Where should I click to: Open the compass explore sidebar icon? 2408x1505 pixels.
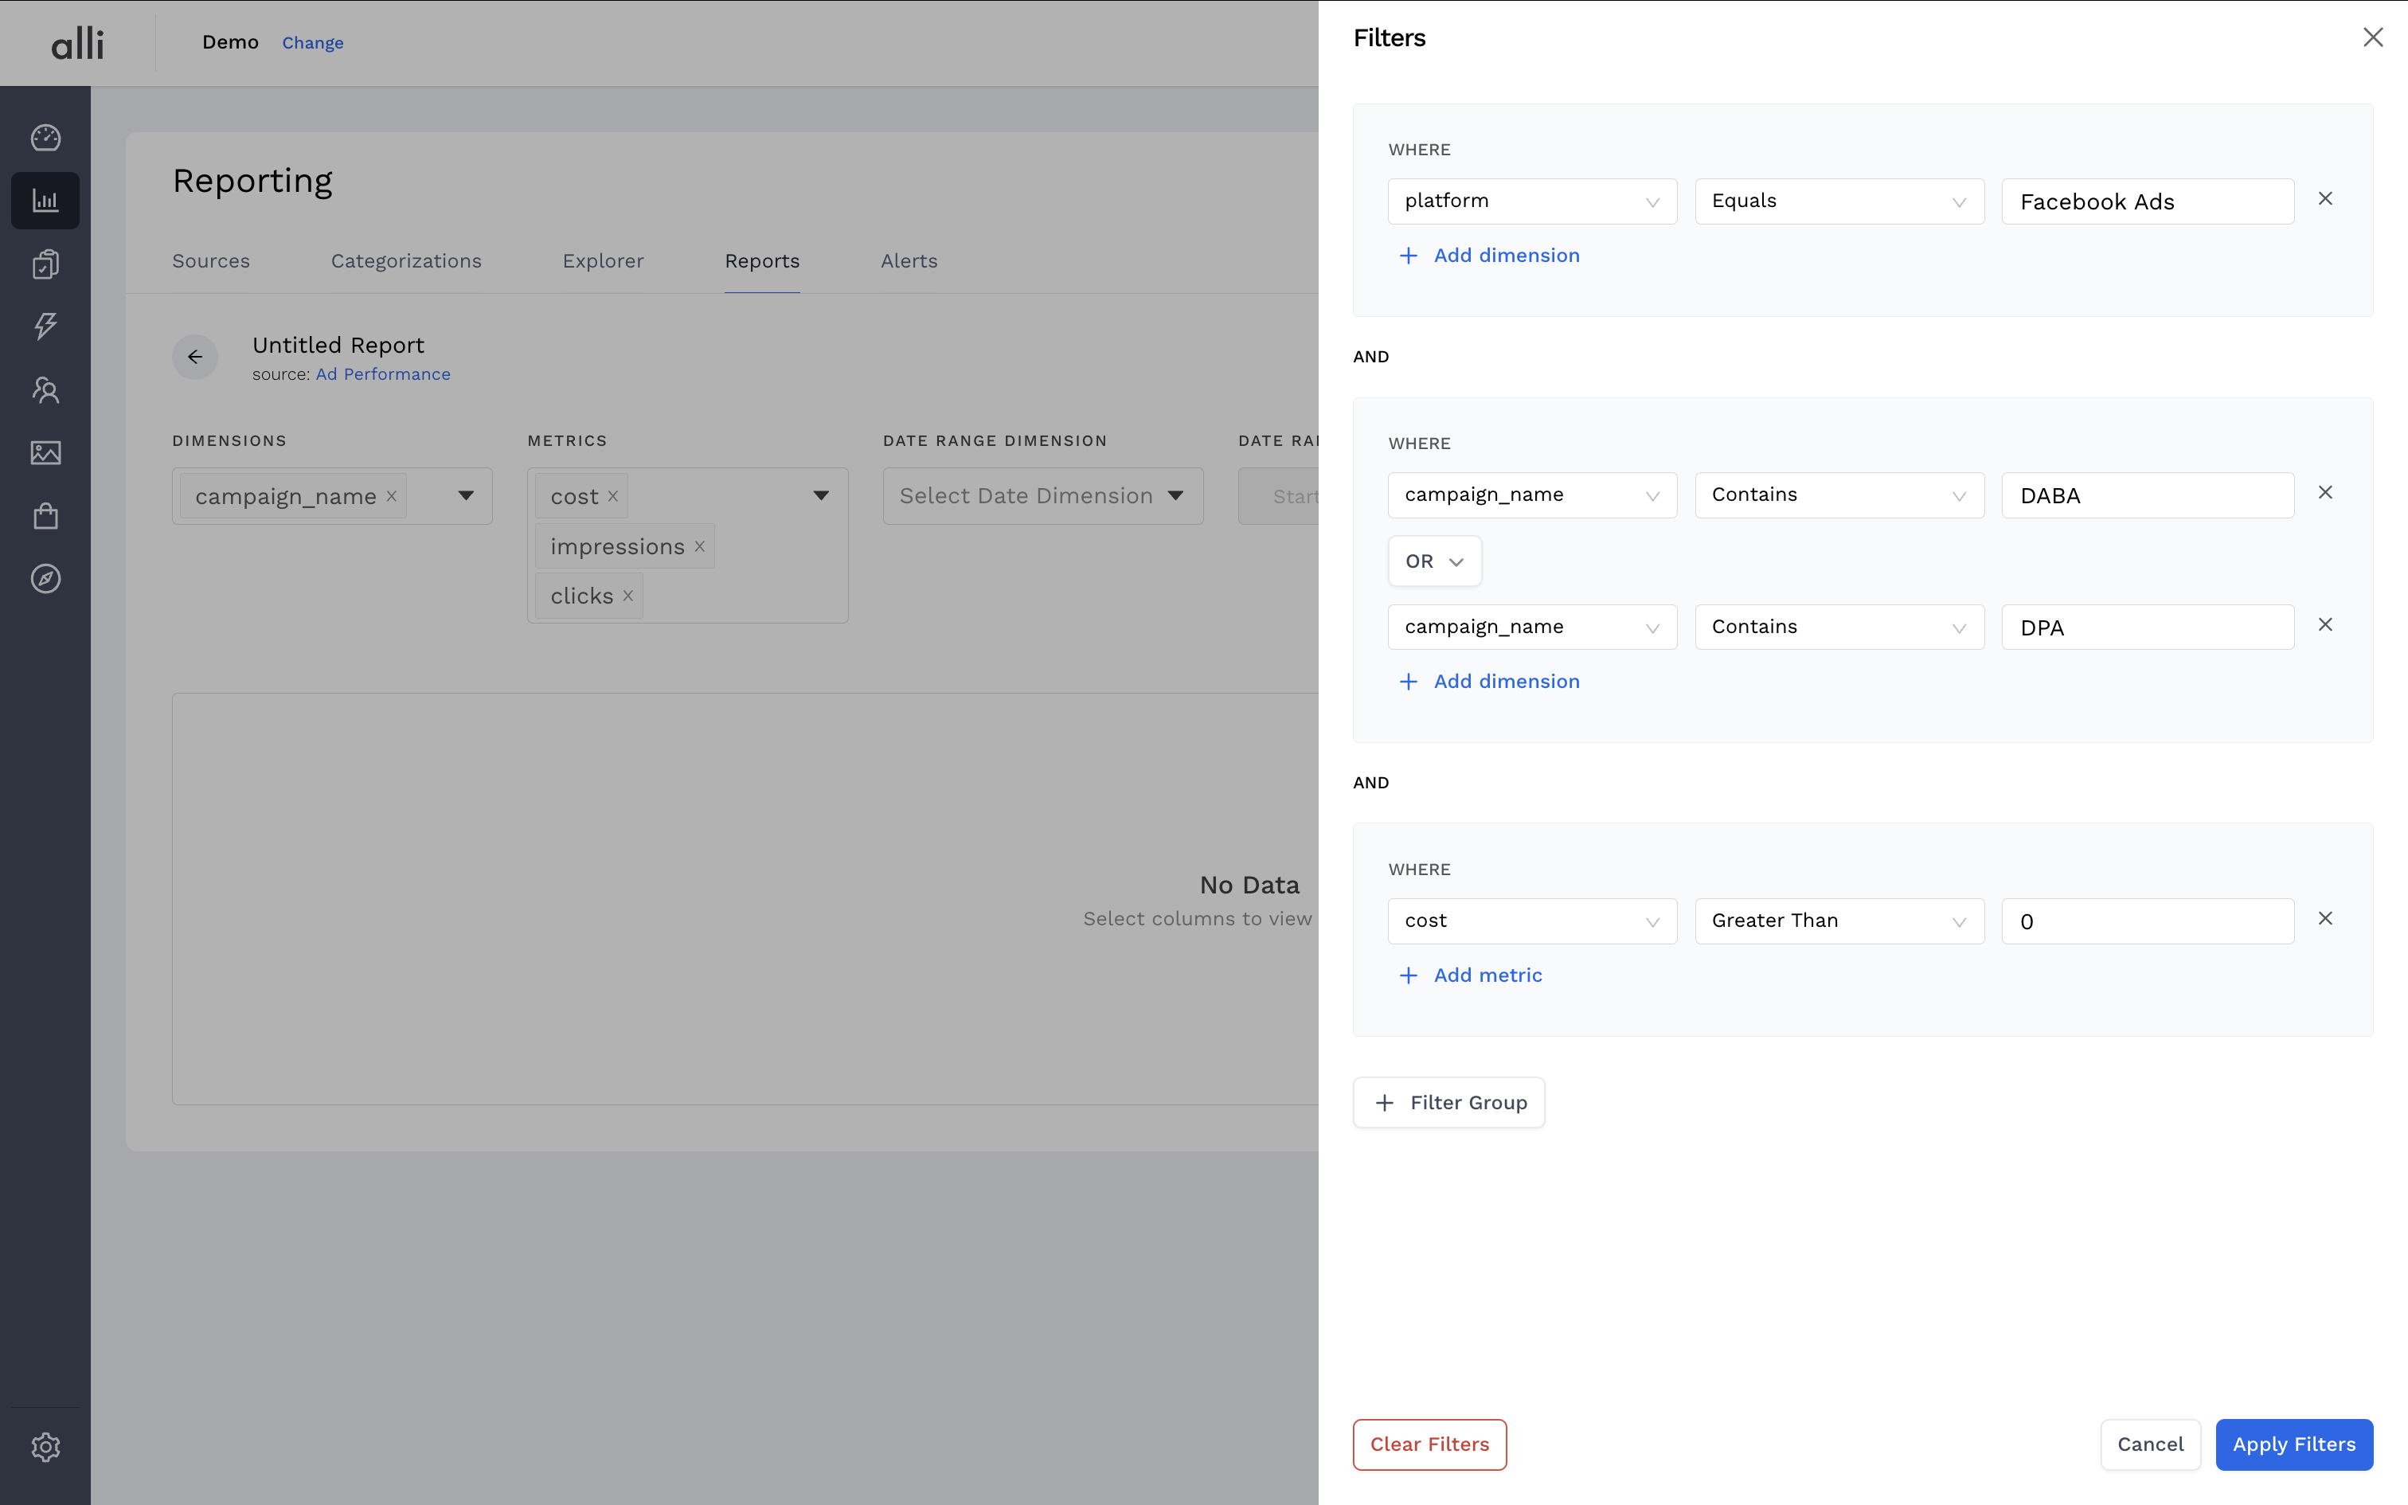coord(45,578)
